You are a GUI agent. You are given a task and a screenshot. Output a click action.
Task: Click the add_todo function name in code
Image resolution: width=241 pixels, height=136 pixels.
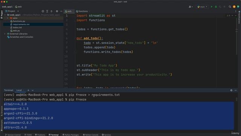tap(91, 38)
